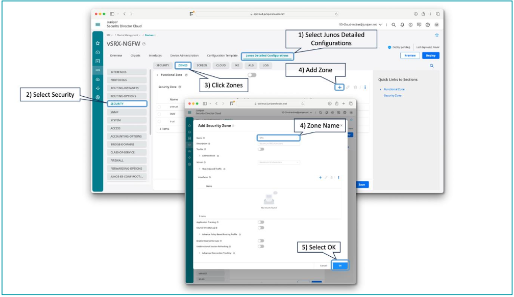Image resolution: width=514 pixels, height=297 pixels.
Task: Click OK in the Add Security Zone dialog
Action: 340,265
